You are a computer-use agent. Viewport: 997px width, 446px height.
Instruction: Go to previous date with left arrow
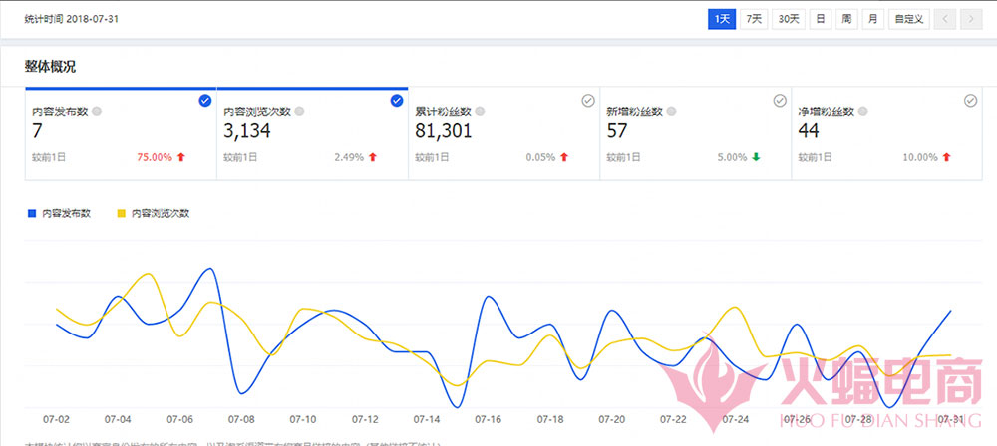click(x=945, y=19)
